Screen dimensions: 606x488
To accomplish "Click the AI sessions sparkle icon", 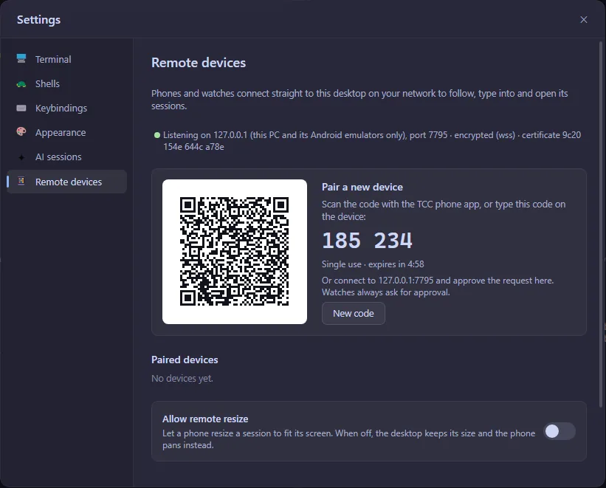I will (21, 157).
